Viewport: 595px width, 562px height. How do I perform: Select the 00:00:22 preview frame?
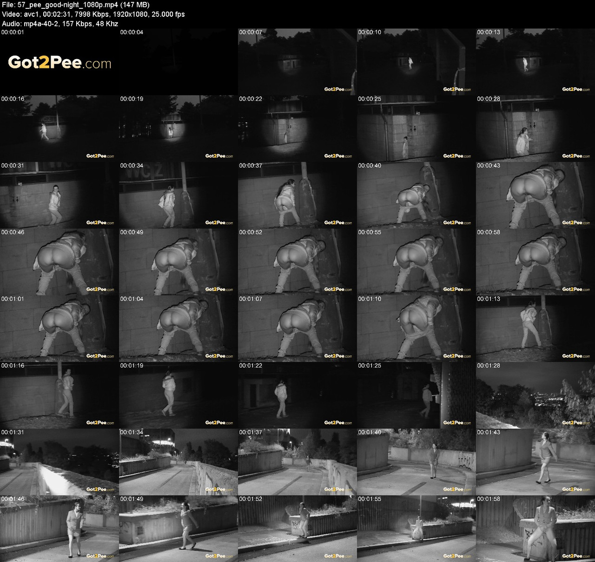(x=297, y=128)
